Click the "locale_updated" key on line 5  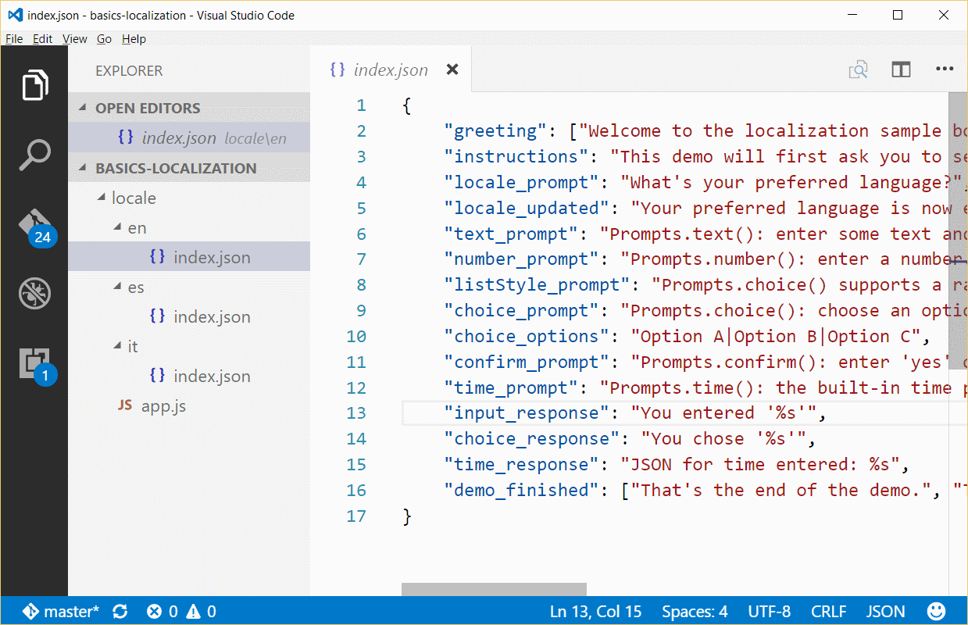[527, 209]
